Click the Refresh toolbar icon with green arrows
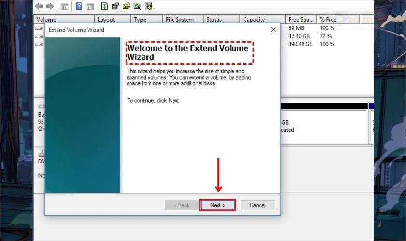The height and width of the screenshot is (241, 406). (104, 6)
